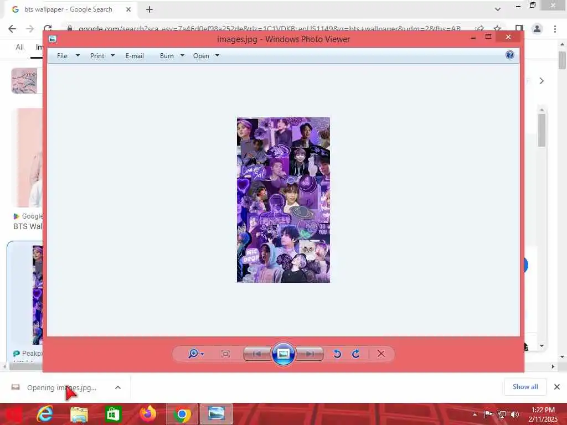Click the Photo Viewer title bar icon
Screen dimensions: 567x425
click(x=53, y=39)
